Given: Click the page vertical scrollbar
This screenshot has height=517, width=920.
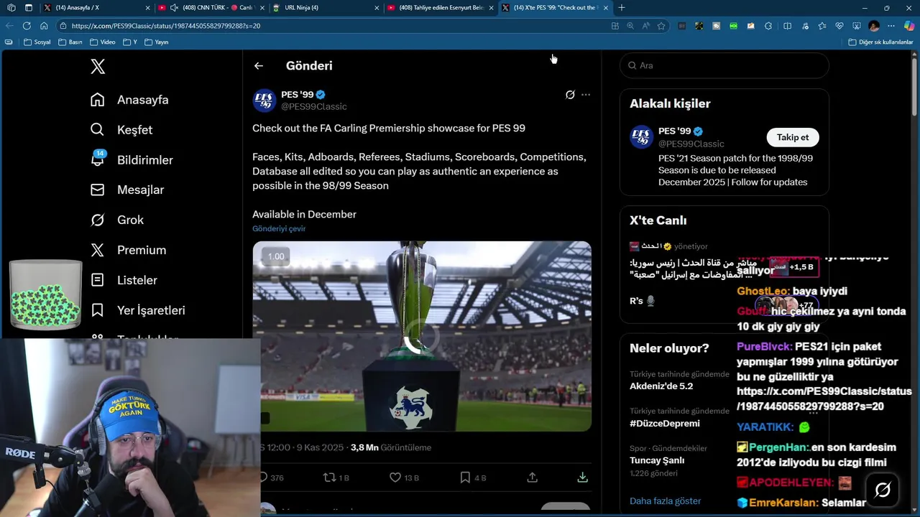Looking at the screenshot, I should 914,86.
